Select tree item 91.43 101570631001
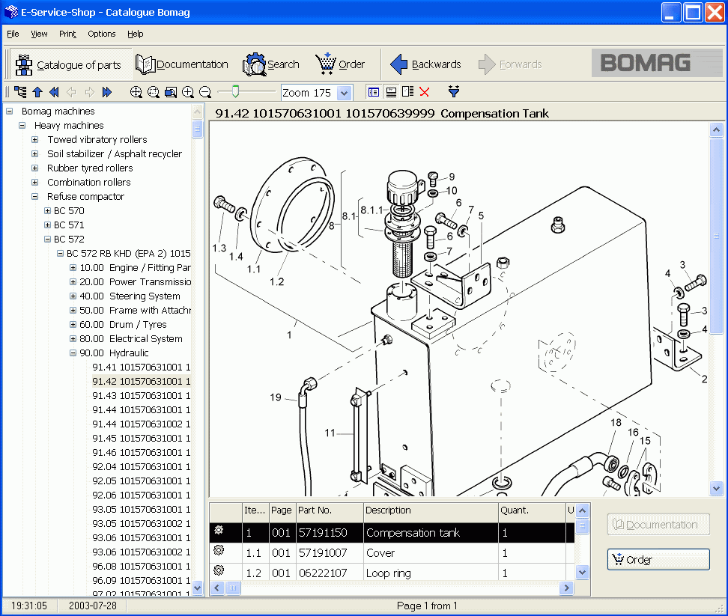This screenshot has width=728, height=616. pos(141,396)
